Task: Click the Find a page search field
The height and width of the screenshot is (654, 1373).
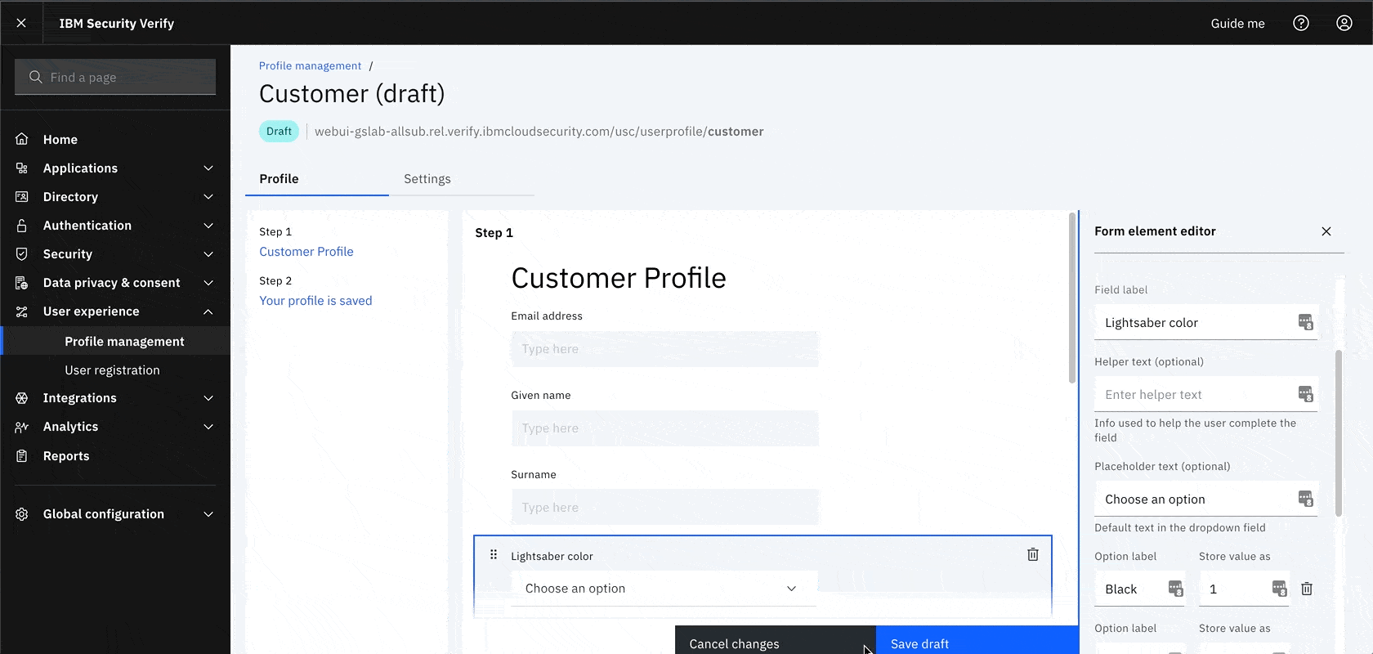Action: click(115, 77)
